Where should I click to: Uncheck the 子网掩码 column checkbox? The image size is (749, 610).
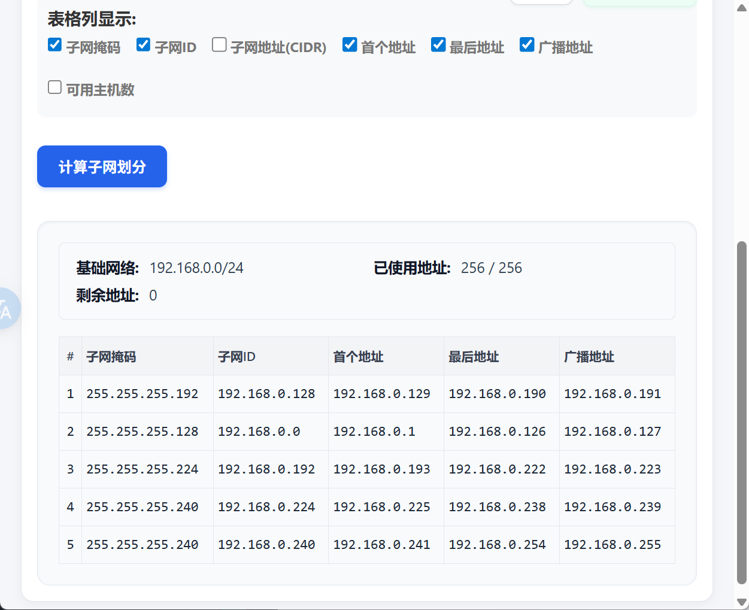54,45
